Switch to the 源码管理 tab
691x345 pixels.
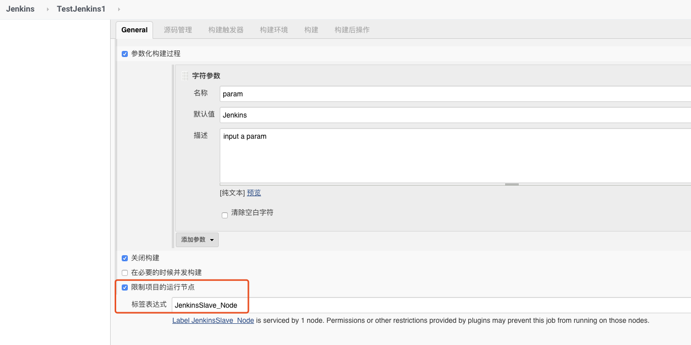click(x=178, y=30)
